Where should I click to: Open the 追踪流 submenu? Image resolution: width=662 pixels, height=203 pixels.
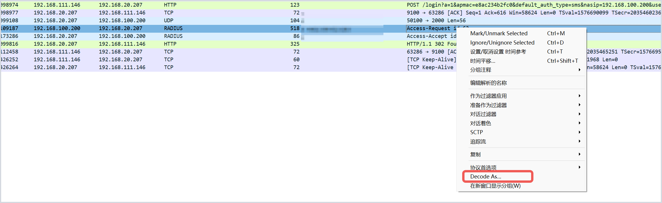521,141
